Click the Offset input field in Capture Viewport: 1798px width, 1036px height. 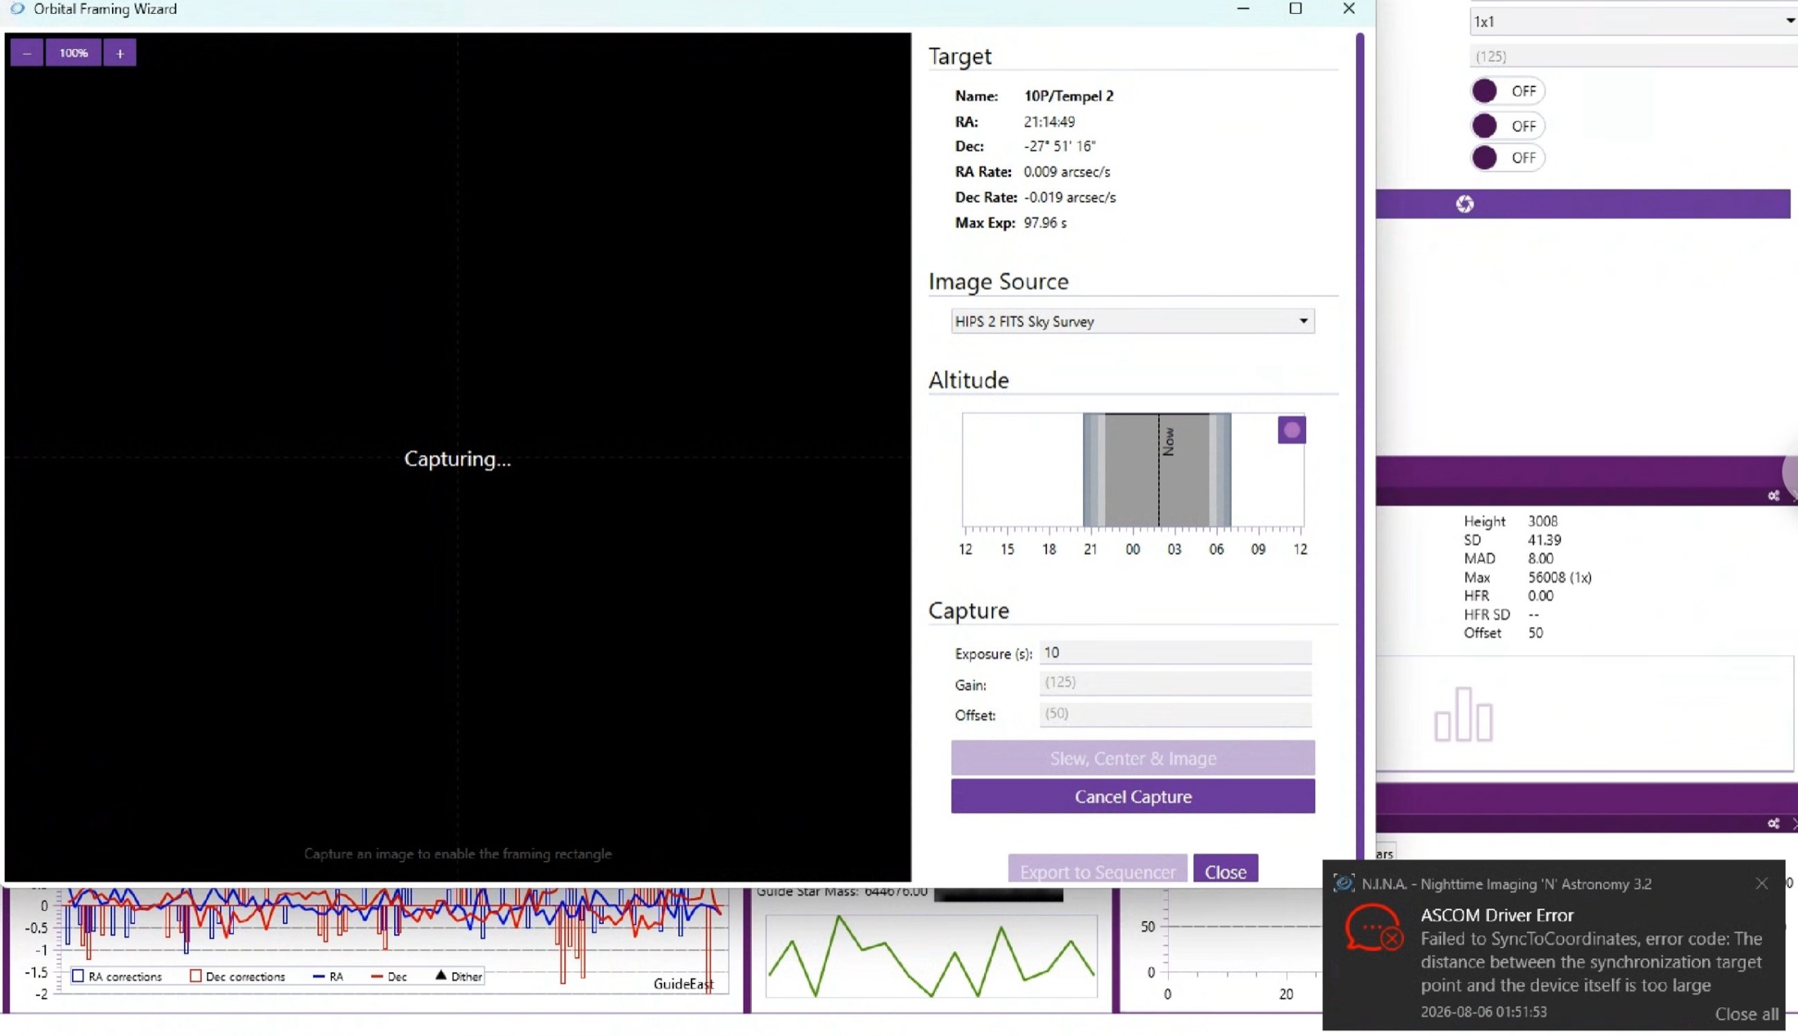1175,713
